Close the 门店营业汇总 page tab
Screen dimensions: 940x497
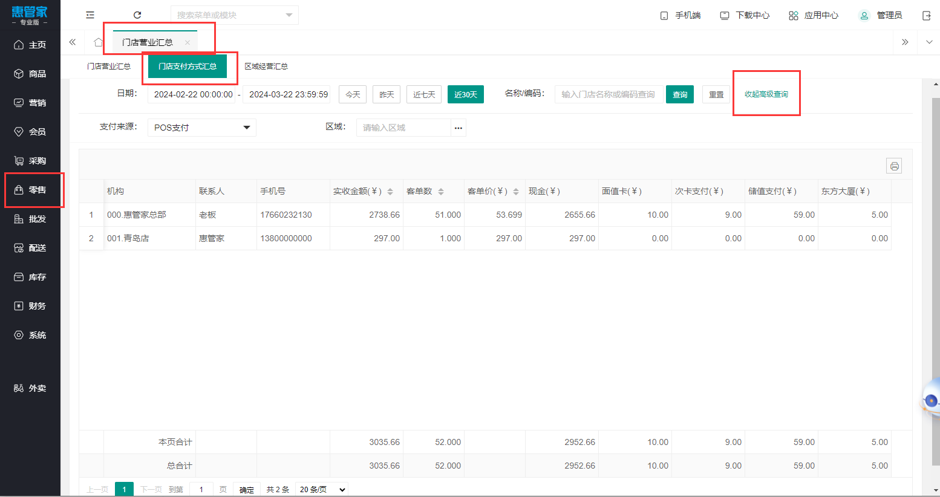[x=188, y=42]
